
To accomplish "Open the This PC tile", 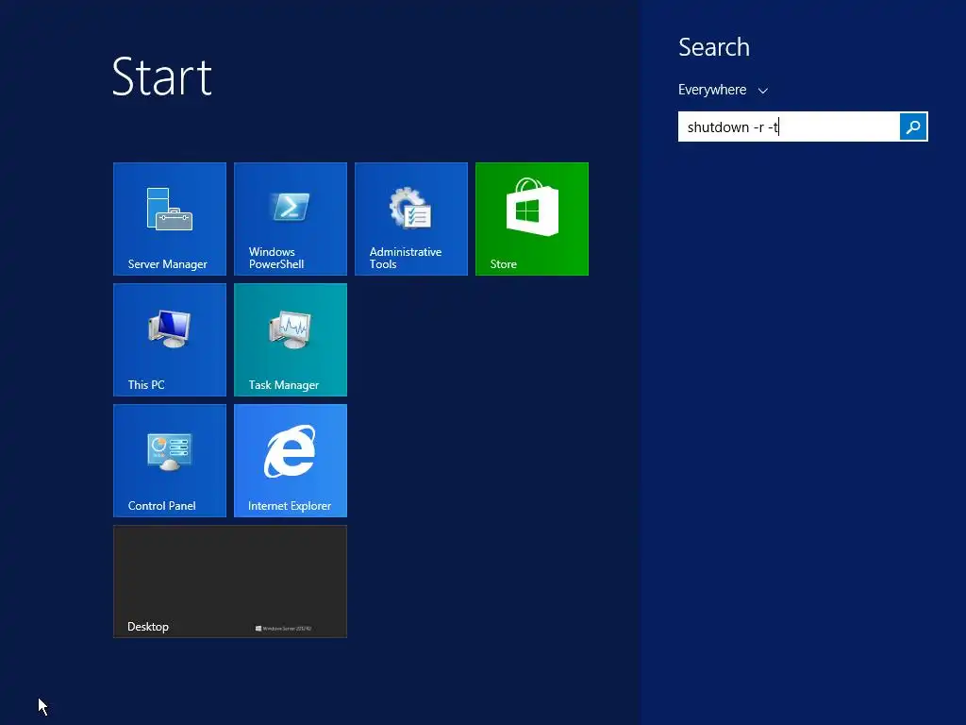I will pyautogui.click(x=170, y=340).
